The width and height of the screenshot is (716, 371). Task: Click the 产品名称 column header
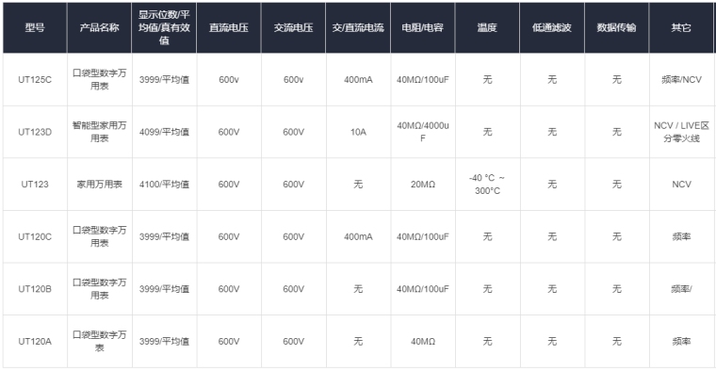click(x=99, y=27)
